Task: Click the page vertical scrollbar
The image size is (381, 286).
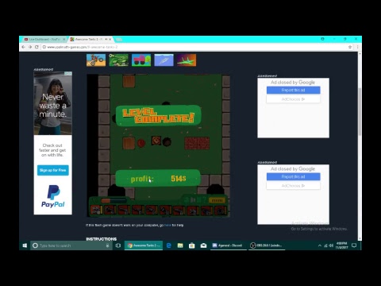Action: pyautogui.click(x=360, y=111)
